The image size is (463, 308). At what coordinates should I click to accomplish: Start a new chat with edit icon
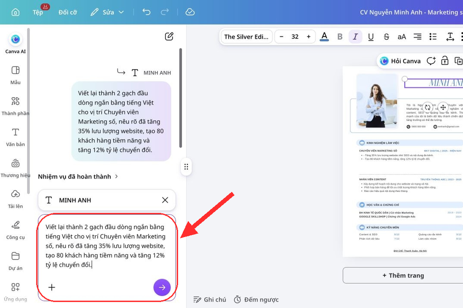coord(169,36)
